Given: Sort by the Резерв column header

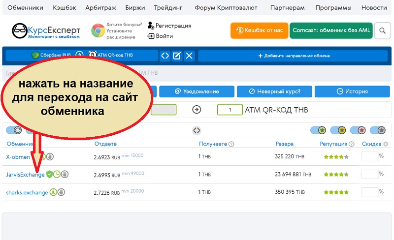Looking at the screenshot, I should (x=285, y=144).
